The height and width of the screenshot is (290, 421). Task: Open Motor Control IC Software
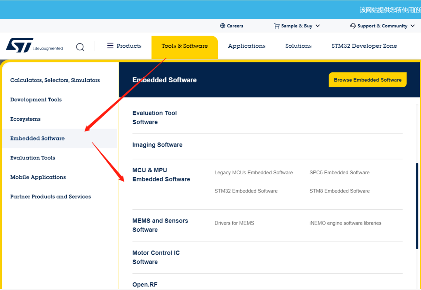pos(156,257)
